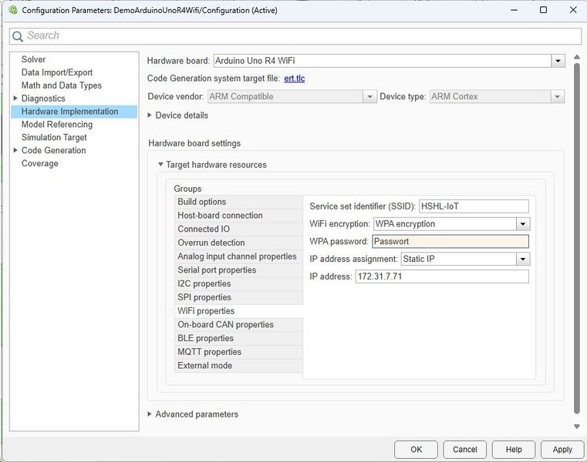This screenshot has width=587, height=462.
Task: Select On-board CAN properties group
Action: pyautogui.click(x=238, y=325)
